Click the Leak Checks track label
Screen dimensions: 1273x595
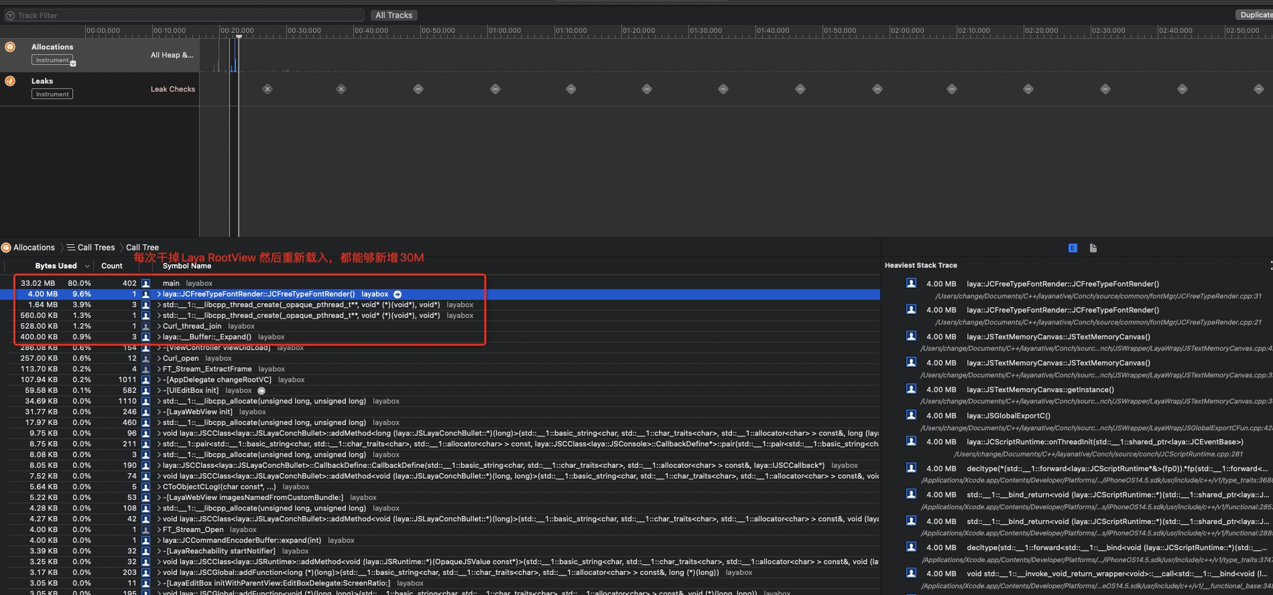172,89
